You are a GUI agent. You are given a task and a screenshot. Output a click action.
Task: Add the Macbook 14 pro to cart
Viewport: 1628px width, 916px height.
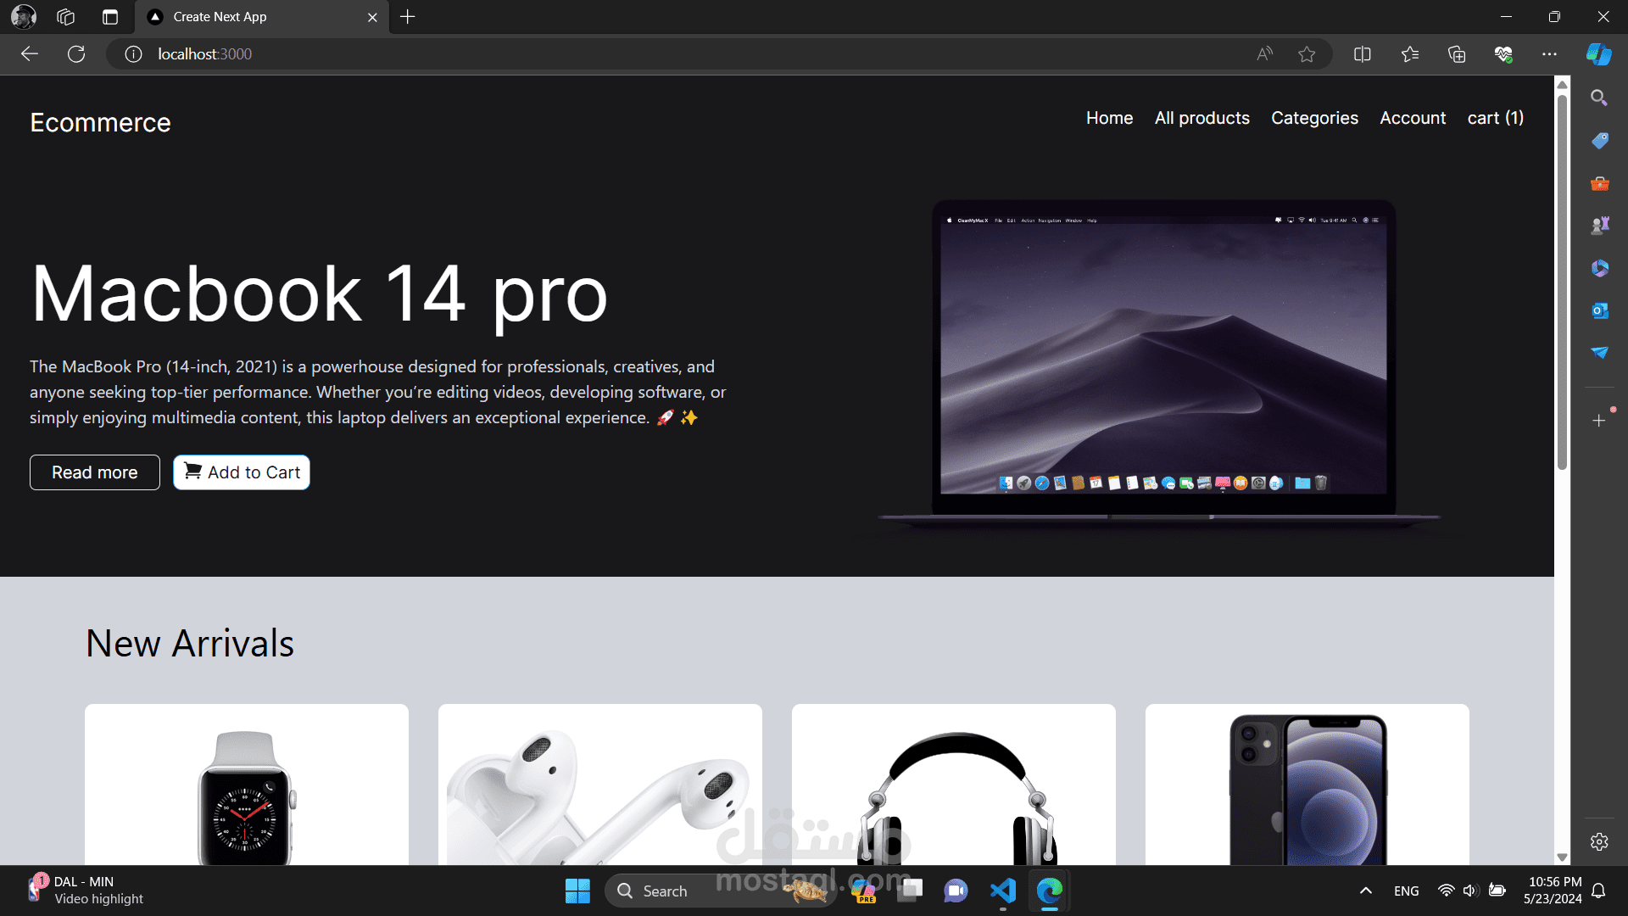[241, 472]
